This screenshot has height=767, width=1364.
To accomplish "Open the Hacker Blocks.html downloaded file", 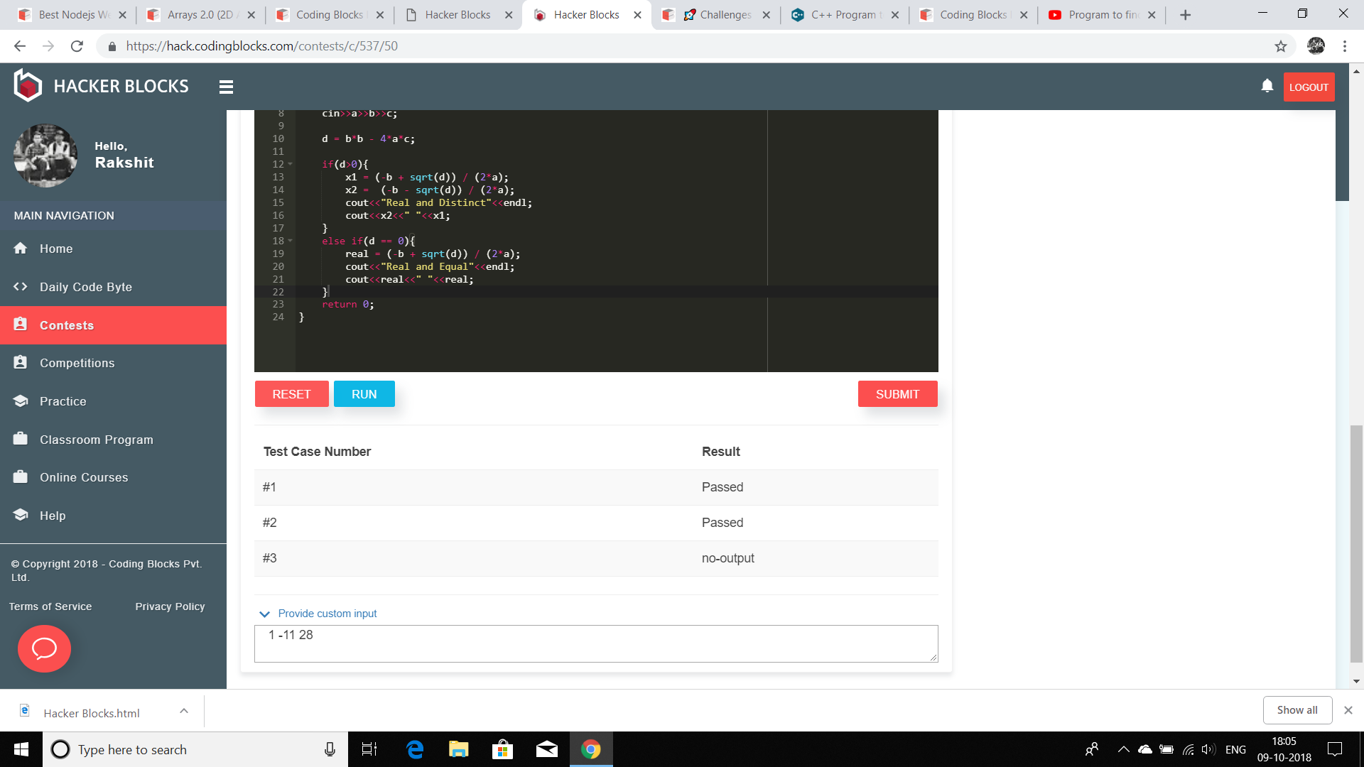I will point(91,712).
